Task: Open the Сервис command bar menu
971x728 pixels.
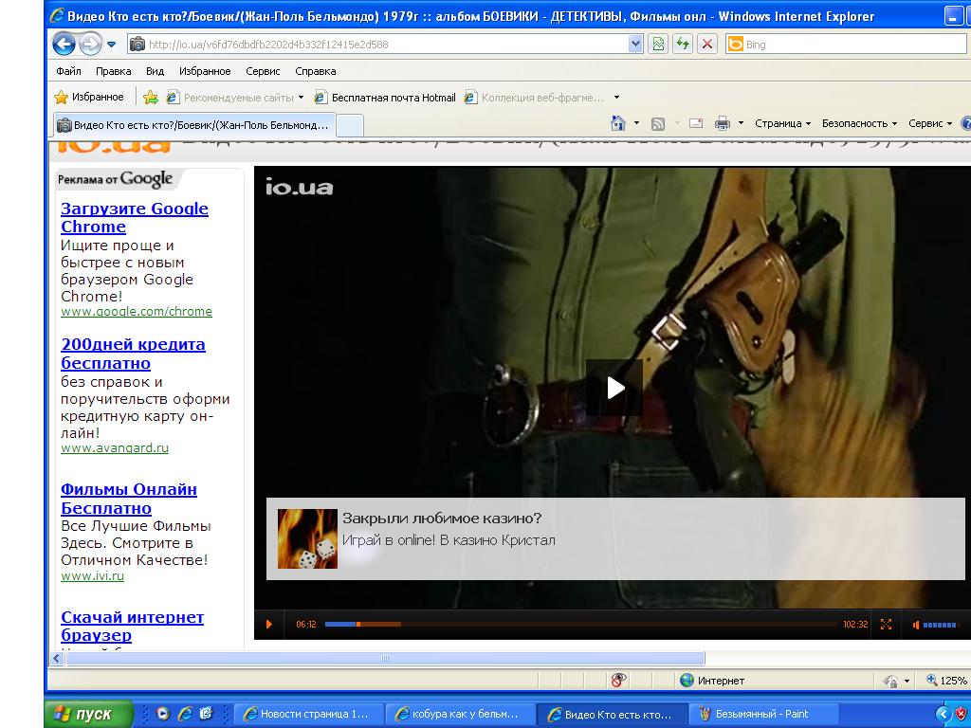Action: [x=930, y=123]
